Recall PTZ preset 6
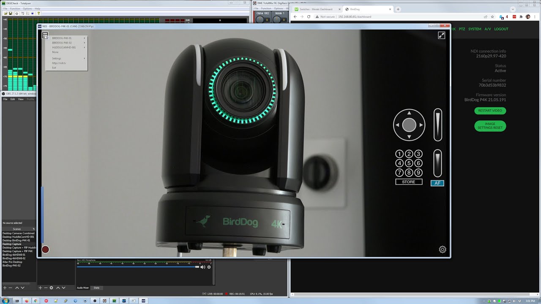The image size is (541, 304). 418,163
